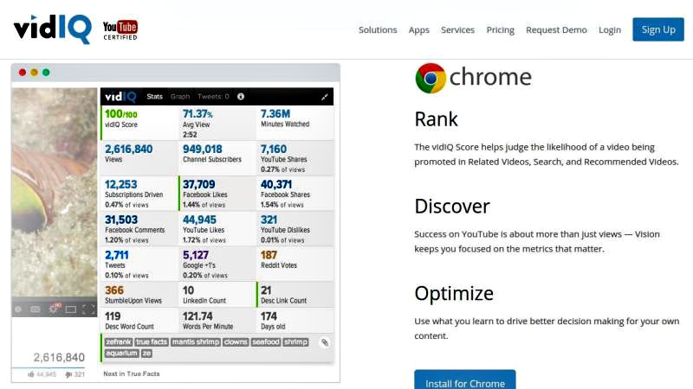Click the 21 Desc Link Count cell
The height and width of the screenshot is (389, 693).
point(295,295)
